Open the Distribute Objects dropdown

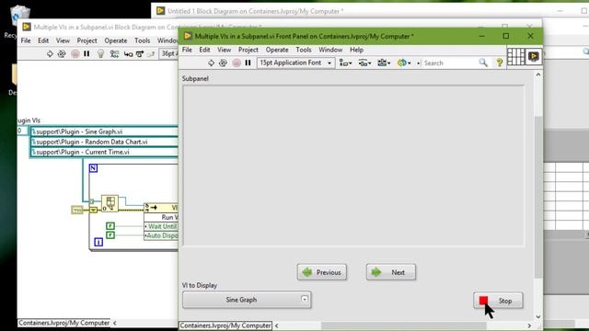coord(364,63)
